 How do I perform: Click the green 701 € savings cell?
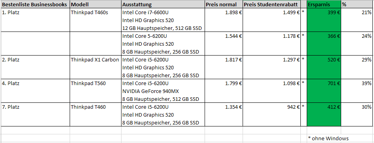324,84
